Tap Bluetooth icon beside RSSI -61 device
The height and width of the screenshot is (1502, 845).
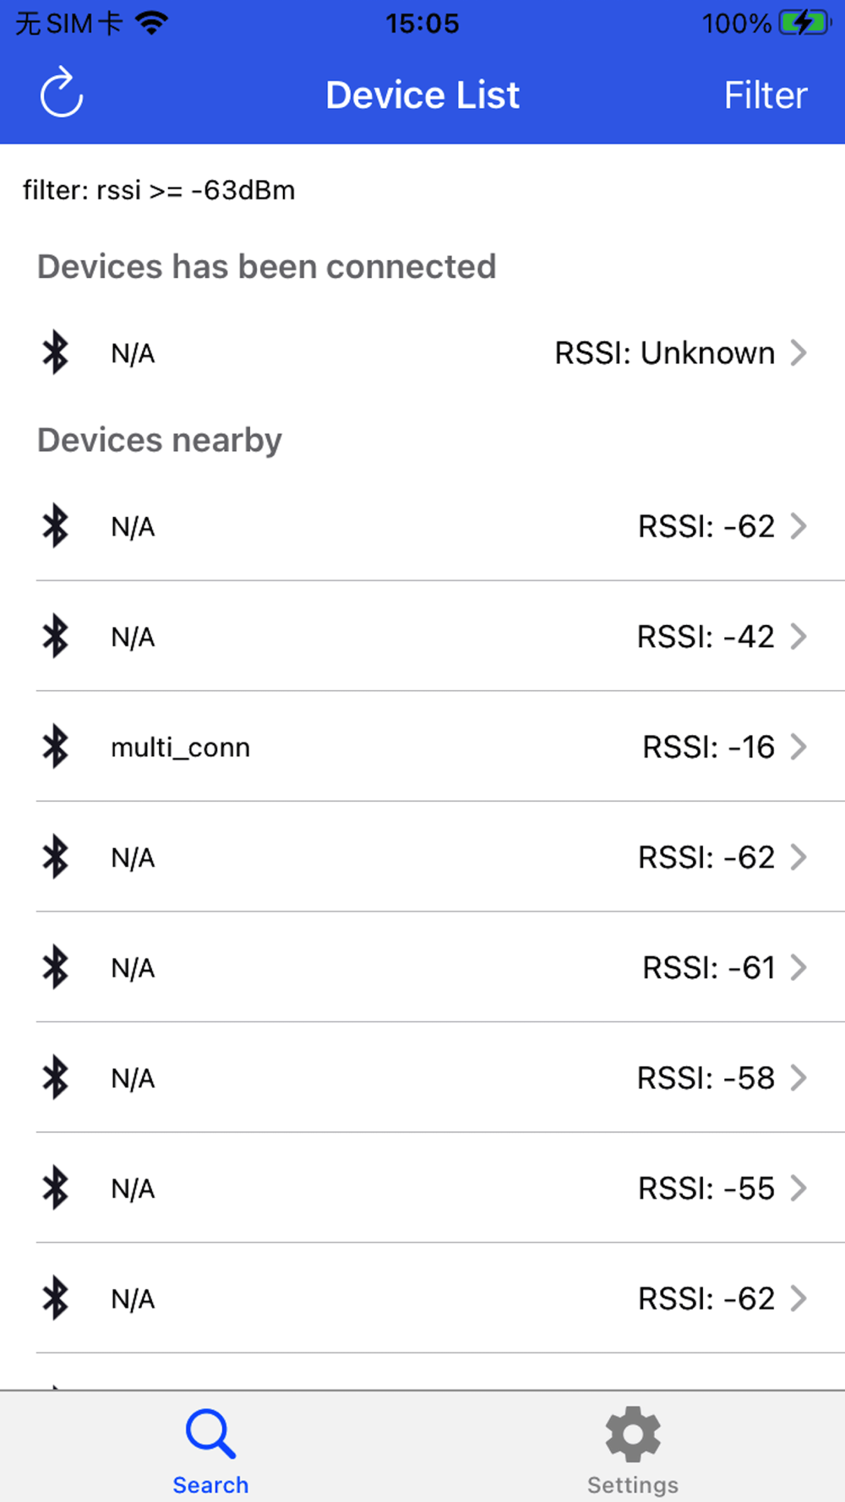[56, 967]
